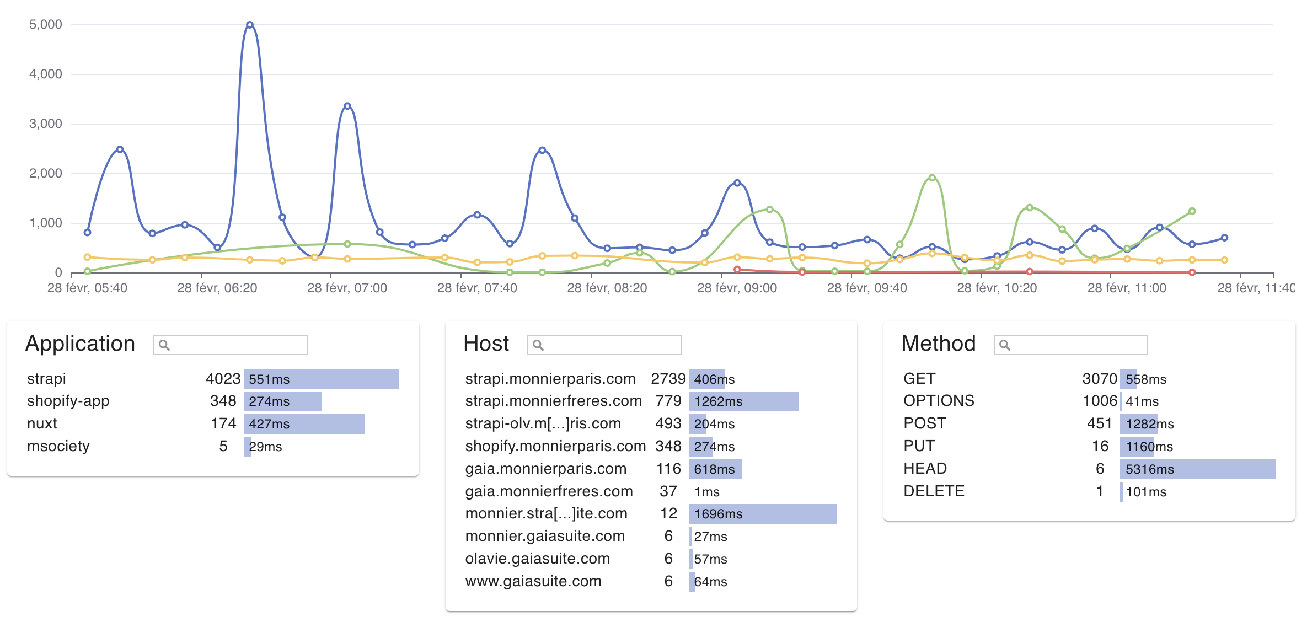
Task: Click the Application panel heading
Action: [80, 344]
